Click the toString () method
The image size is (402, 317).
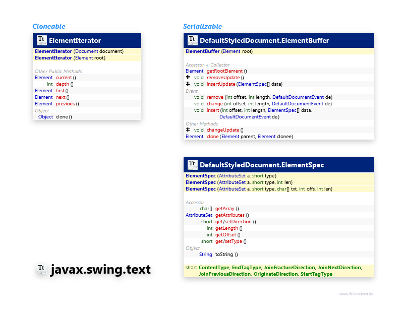(226, 254)
